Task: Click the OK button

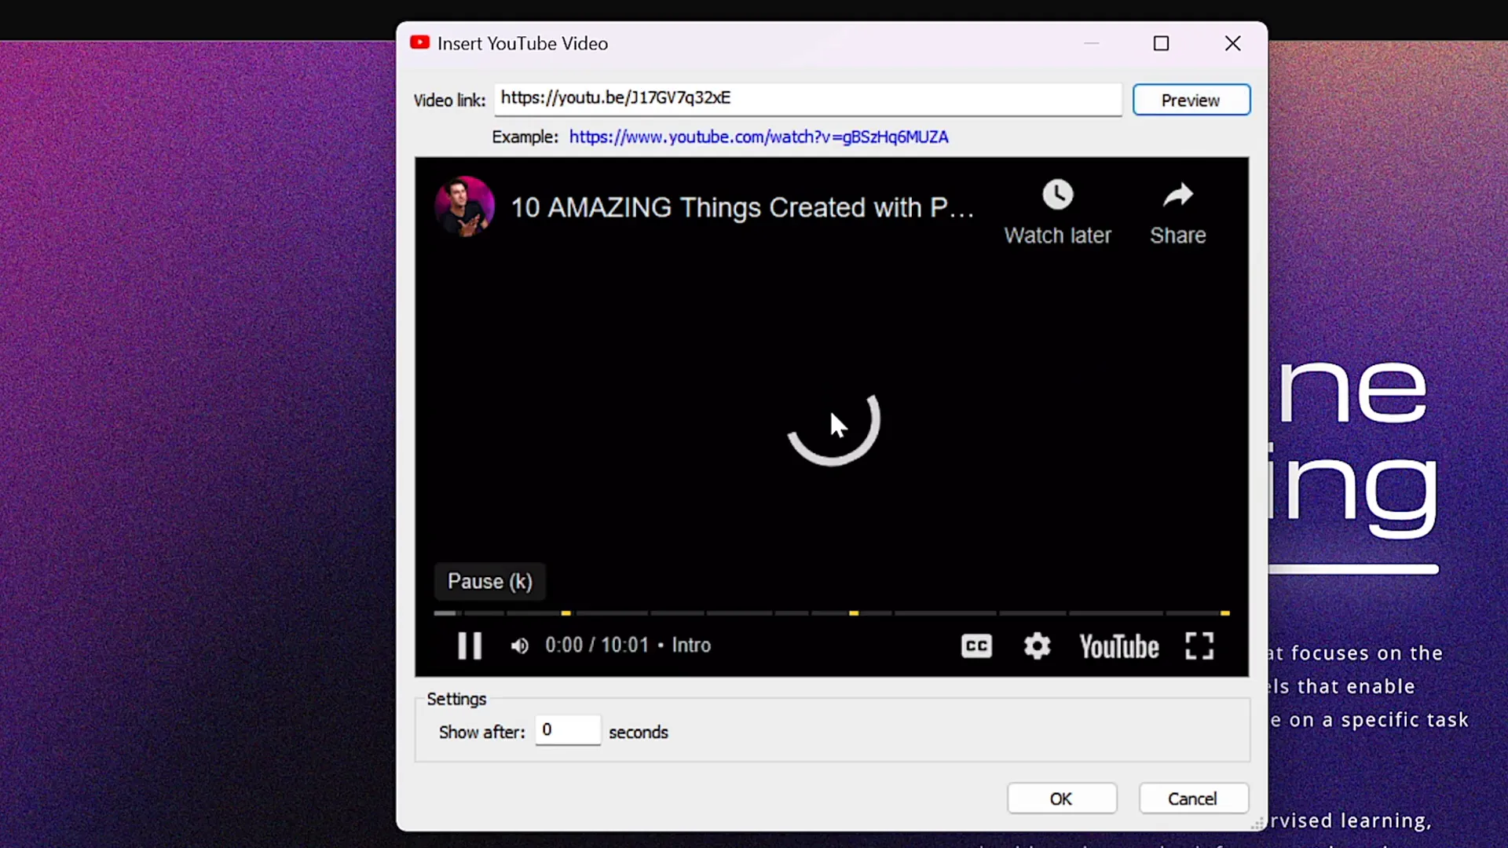Action: (x=1061, y=799)
